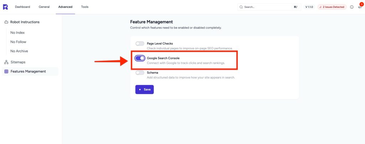Open the Tools tab
Viewport: 365px width, 144px height.
pos(85,7)
